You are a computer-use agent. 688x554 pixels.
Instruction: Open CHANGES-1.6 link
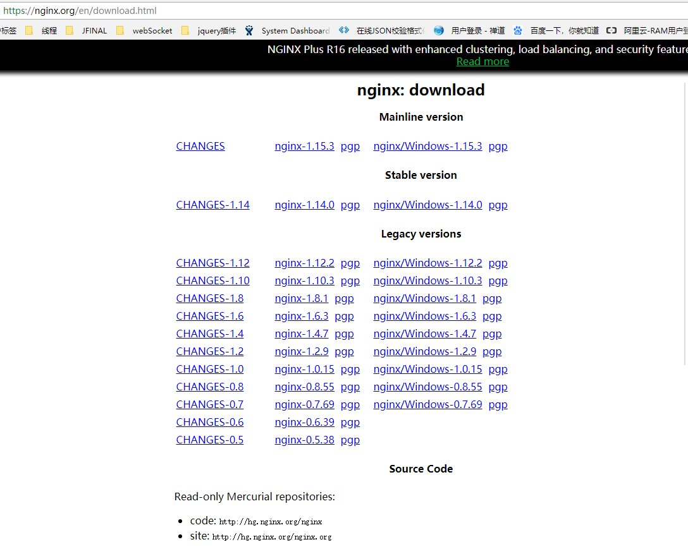click(210, 316)
